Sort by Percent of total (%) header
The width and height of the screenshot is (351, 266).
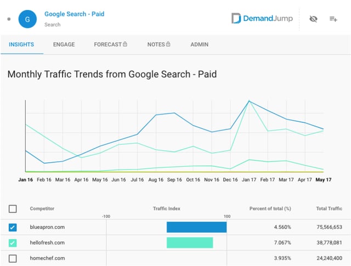(270, 208)
